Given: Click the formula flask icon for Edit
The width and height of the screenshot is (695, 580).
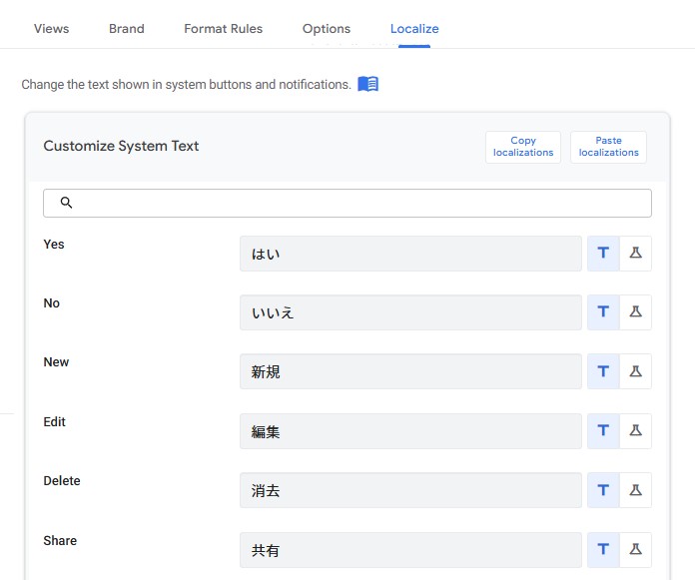Looking at the screenshot, I should (635, 431).
